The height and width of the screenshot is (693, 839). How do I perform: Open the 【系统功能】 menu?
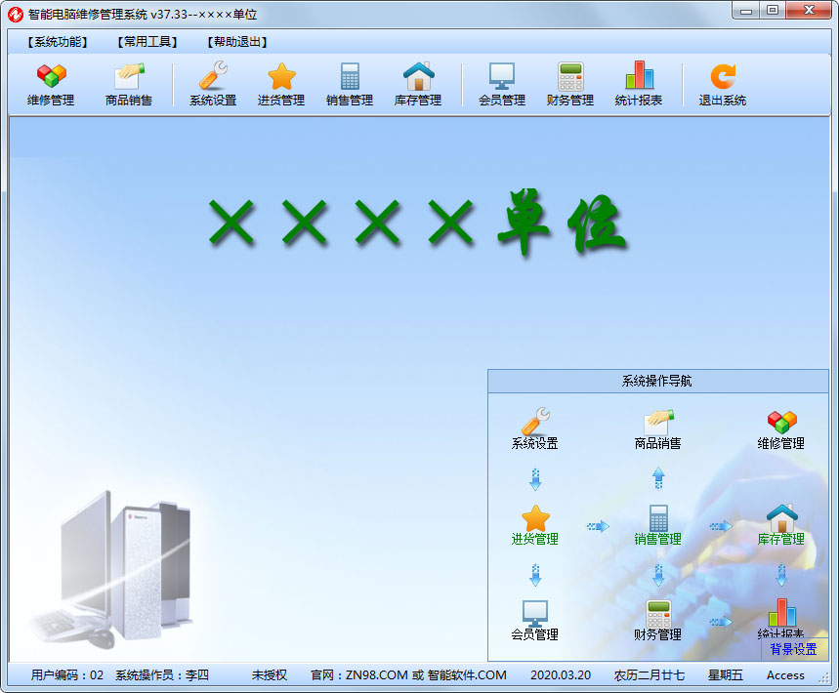[x=58, y=42]
